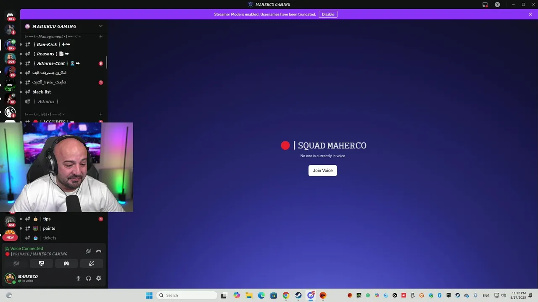This screenshot has width=538, height=302.
Task: Share your screen button
Action: click(x=41, y=263)
